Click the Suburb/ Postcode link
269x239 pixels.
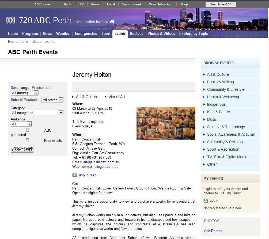[x=25, y=100]
